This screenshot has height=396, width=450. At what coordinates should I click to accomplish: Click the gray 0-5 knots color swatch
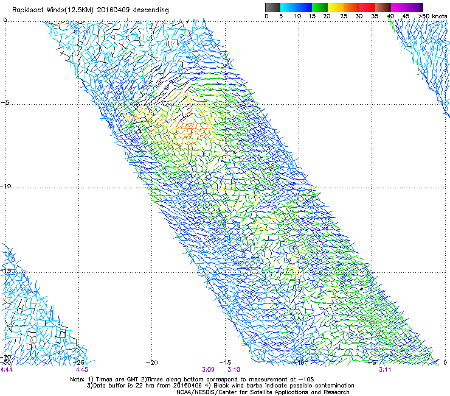[x=272, y=7]
